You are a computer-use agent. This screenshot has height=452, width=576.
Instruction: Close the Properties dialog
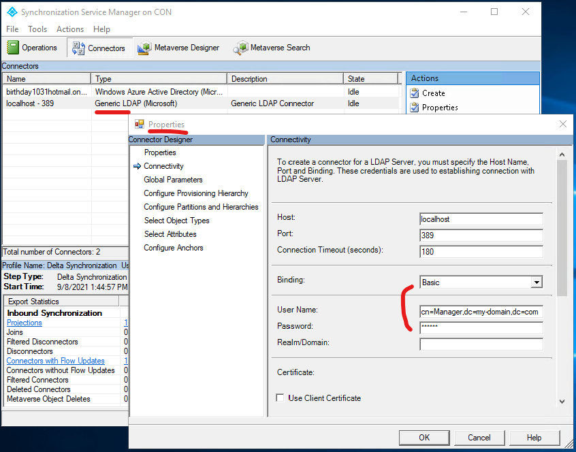click(563, 124)
